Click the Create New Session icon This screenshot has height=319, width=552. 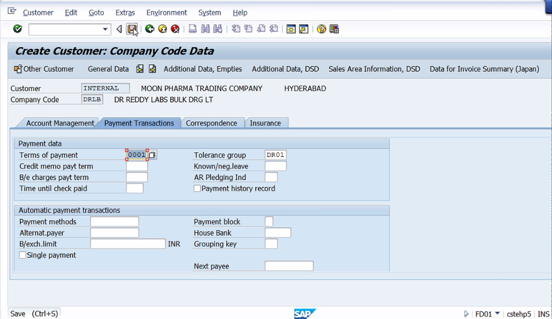coord(291,29)
